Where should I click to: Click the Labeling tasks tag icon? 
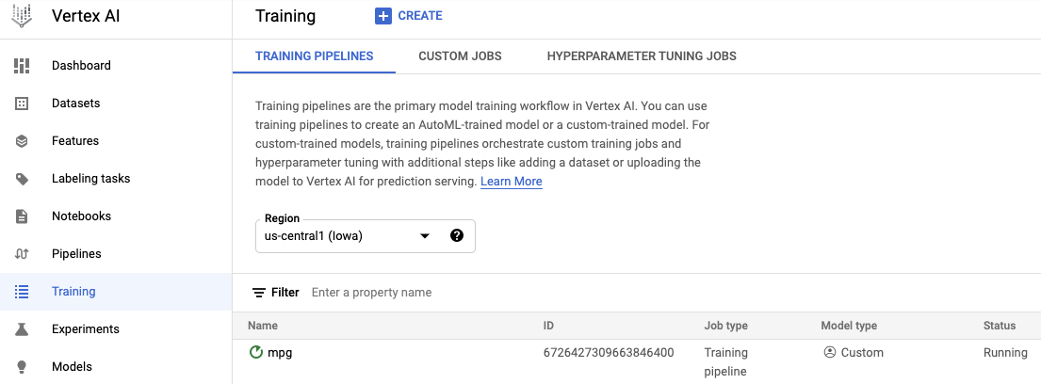(22, 179)
